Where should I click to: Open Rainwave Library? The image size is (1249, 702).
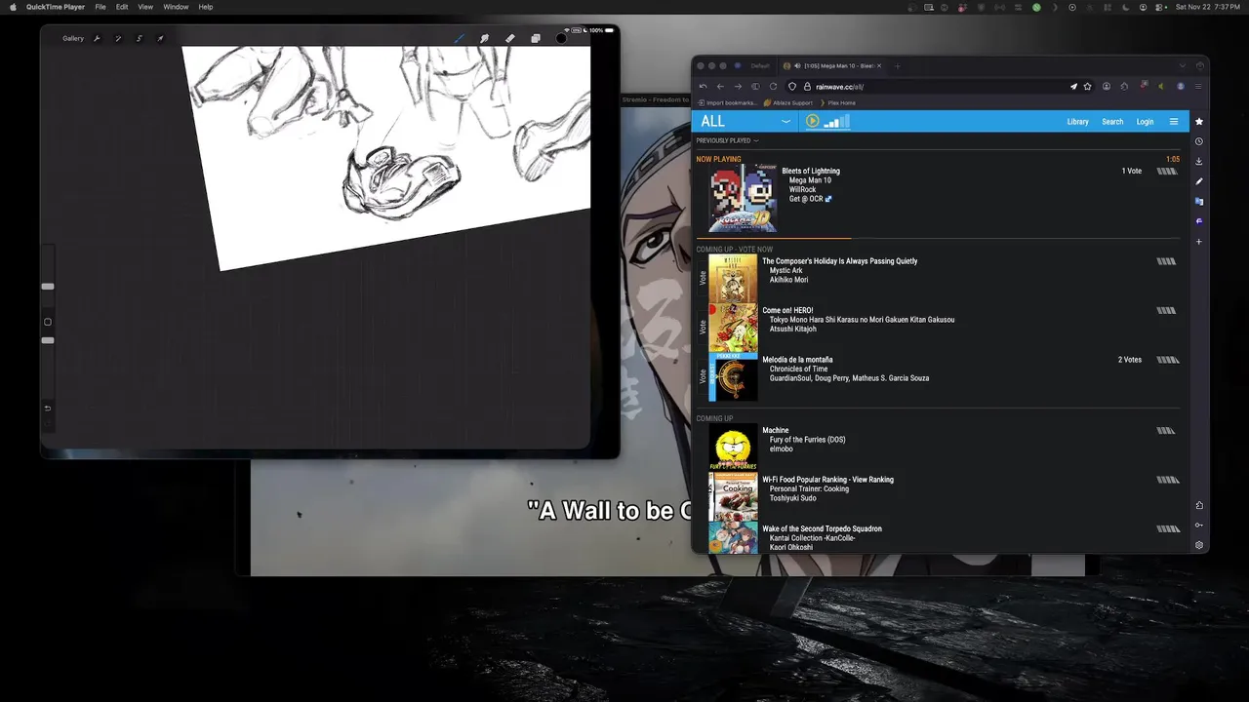click(1077, 122)
